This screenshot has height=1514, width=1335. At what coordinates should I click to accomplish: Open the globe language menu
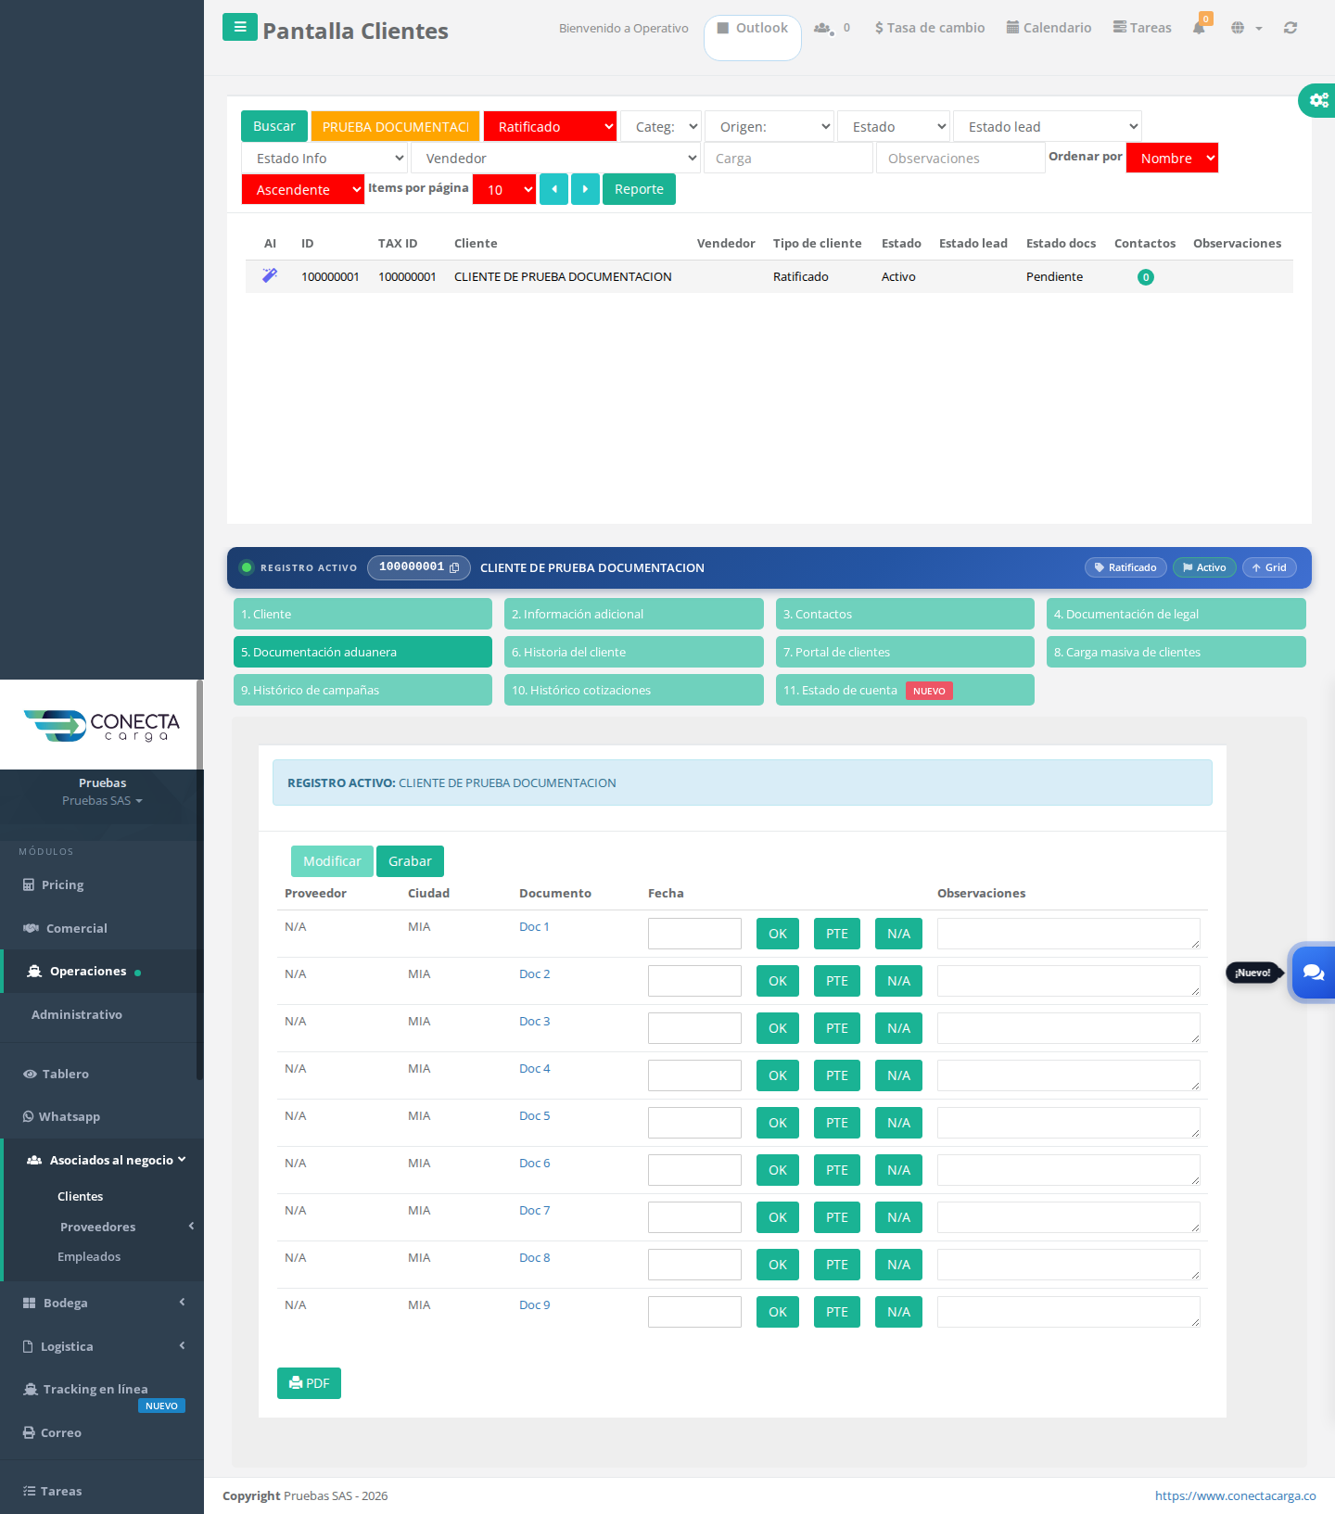point(1246,28)
